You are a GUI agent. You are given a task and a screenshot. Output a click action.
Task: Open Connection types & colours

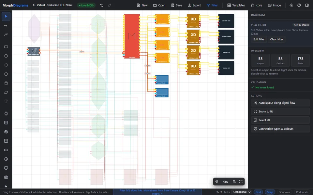280,129
